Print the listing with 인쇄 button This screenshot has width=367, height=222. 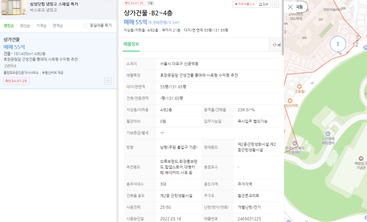[x=264, y=4]
